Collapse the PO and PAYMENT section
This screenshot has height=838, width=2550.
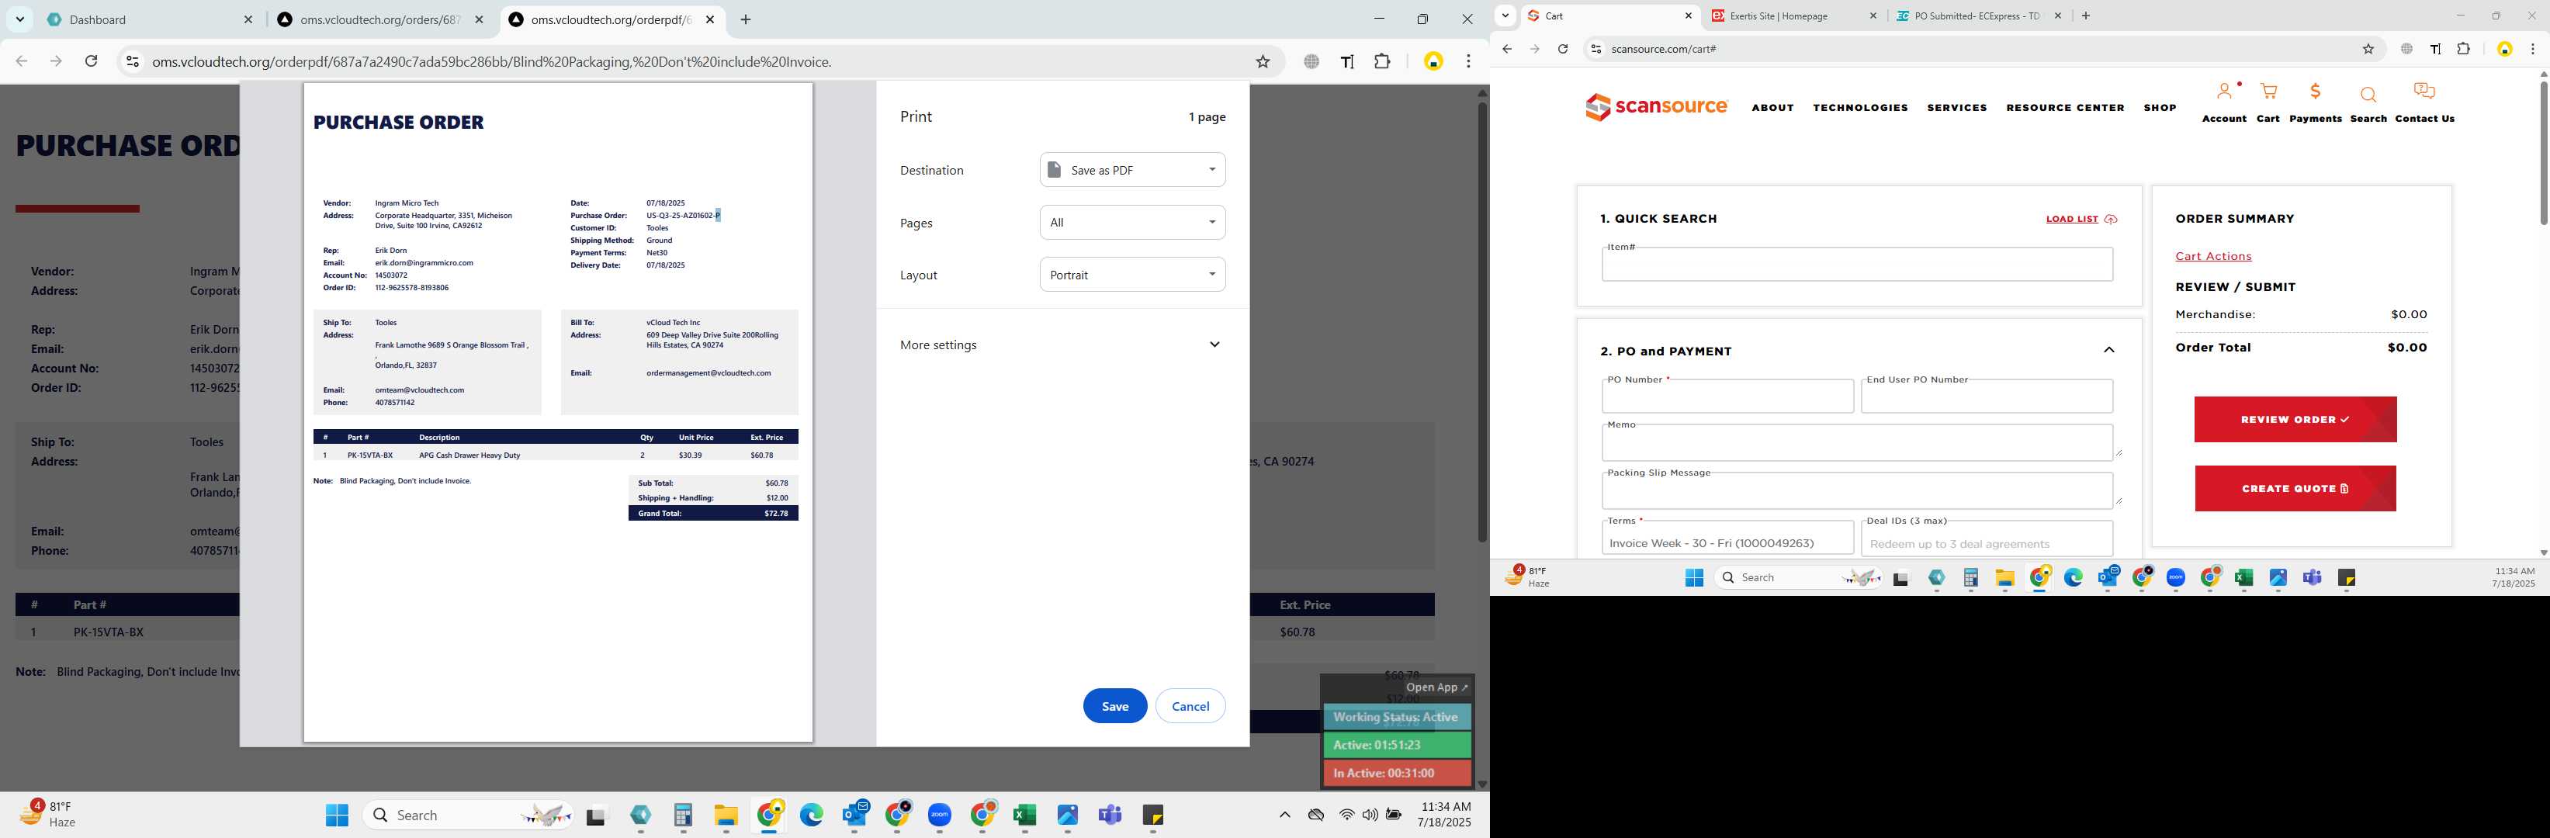tap(2108, 350)
